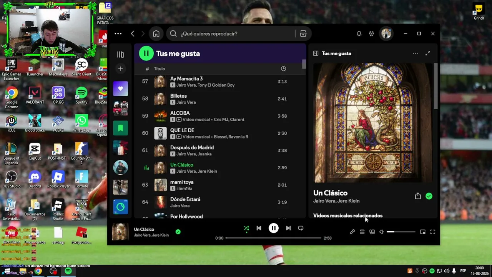Create a playlist with the plus icon
Image resolution: width=492 pixels, height=277 pixels.
pos(120,69)
